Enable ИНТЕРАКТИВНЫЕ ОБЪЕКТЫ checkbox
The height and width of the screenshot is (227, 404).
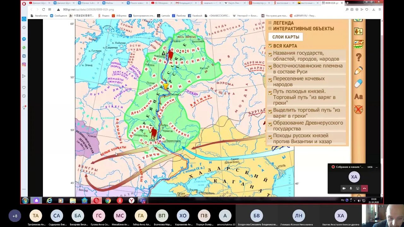point(270,28)
